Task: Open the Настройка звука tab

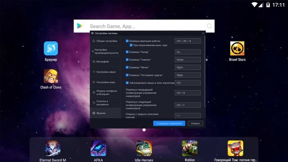Action: (x=106, y=72)
